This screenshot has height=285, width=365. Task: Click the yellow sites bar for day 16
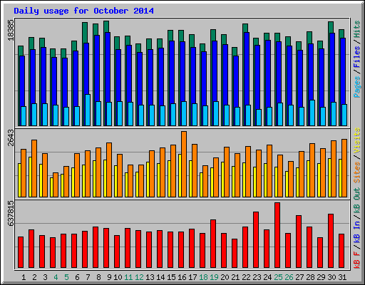coord(180,175)
